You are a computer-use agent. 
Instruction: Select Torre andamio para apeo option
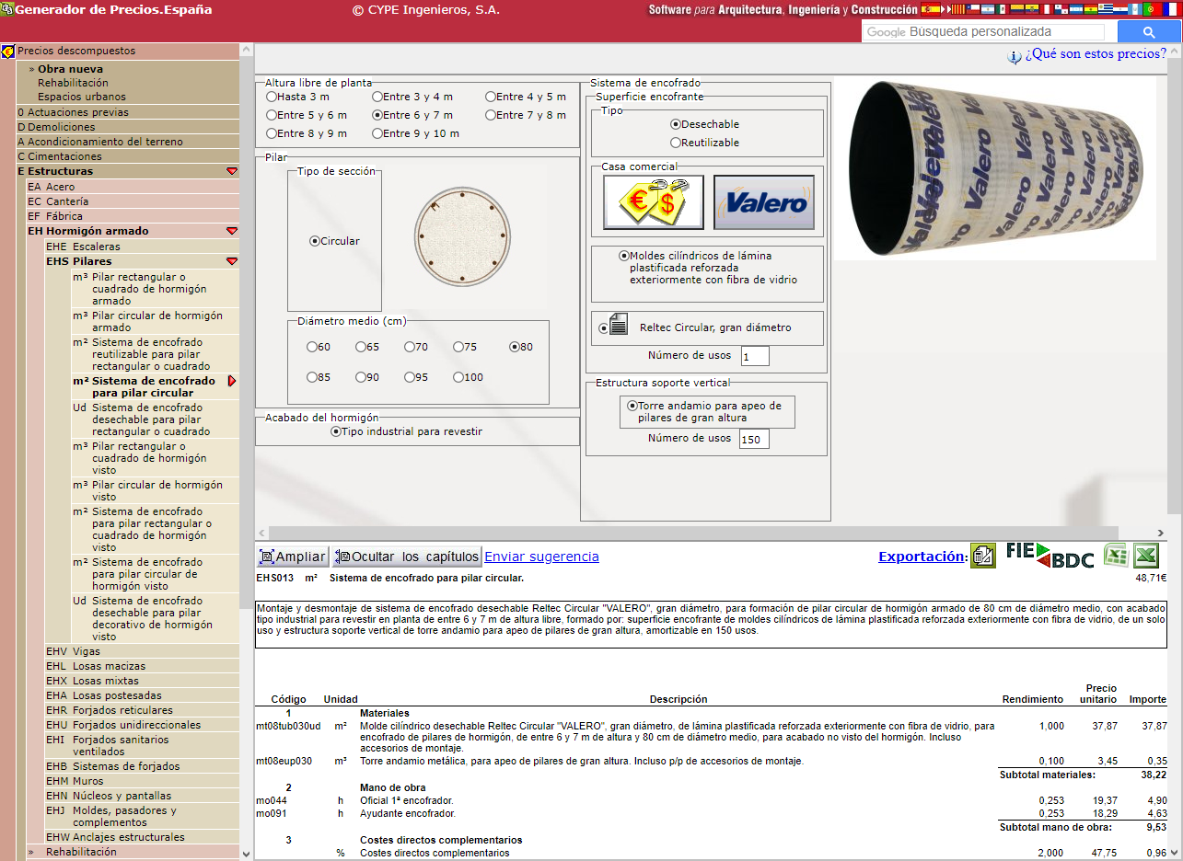632,406
